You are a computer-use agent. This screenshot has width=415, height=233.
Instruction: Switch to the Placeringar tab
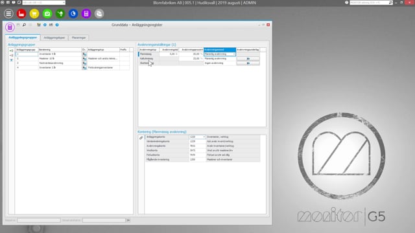point(79,38)
